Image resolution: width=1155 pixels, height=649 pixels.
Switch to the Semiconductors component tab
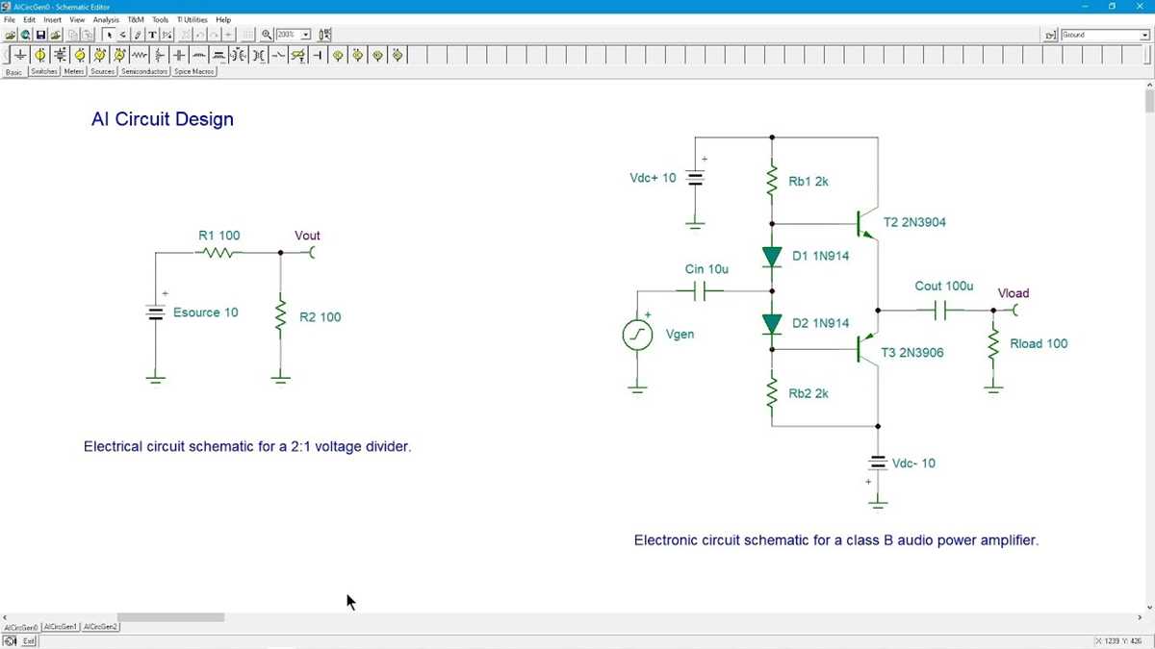(144, 71)
